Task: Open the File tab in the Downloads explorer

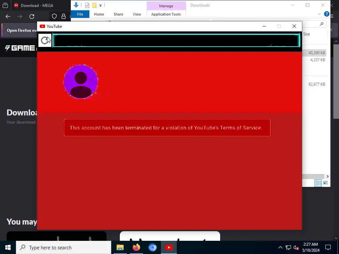Action: tap(80, 14)
